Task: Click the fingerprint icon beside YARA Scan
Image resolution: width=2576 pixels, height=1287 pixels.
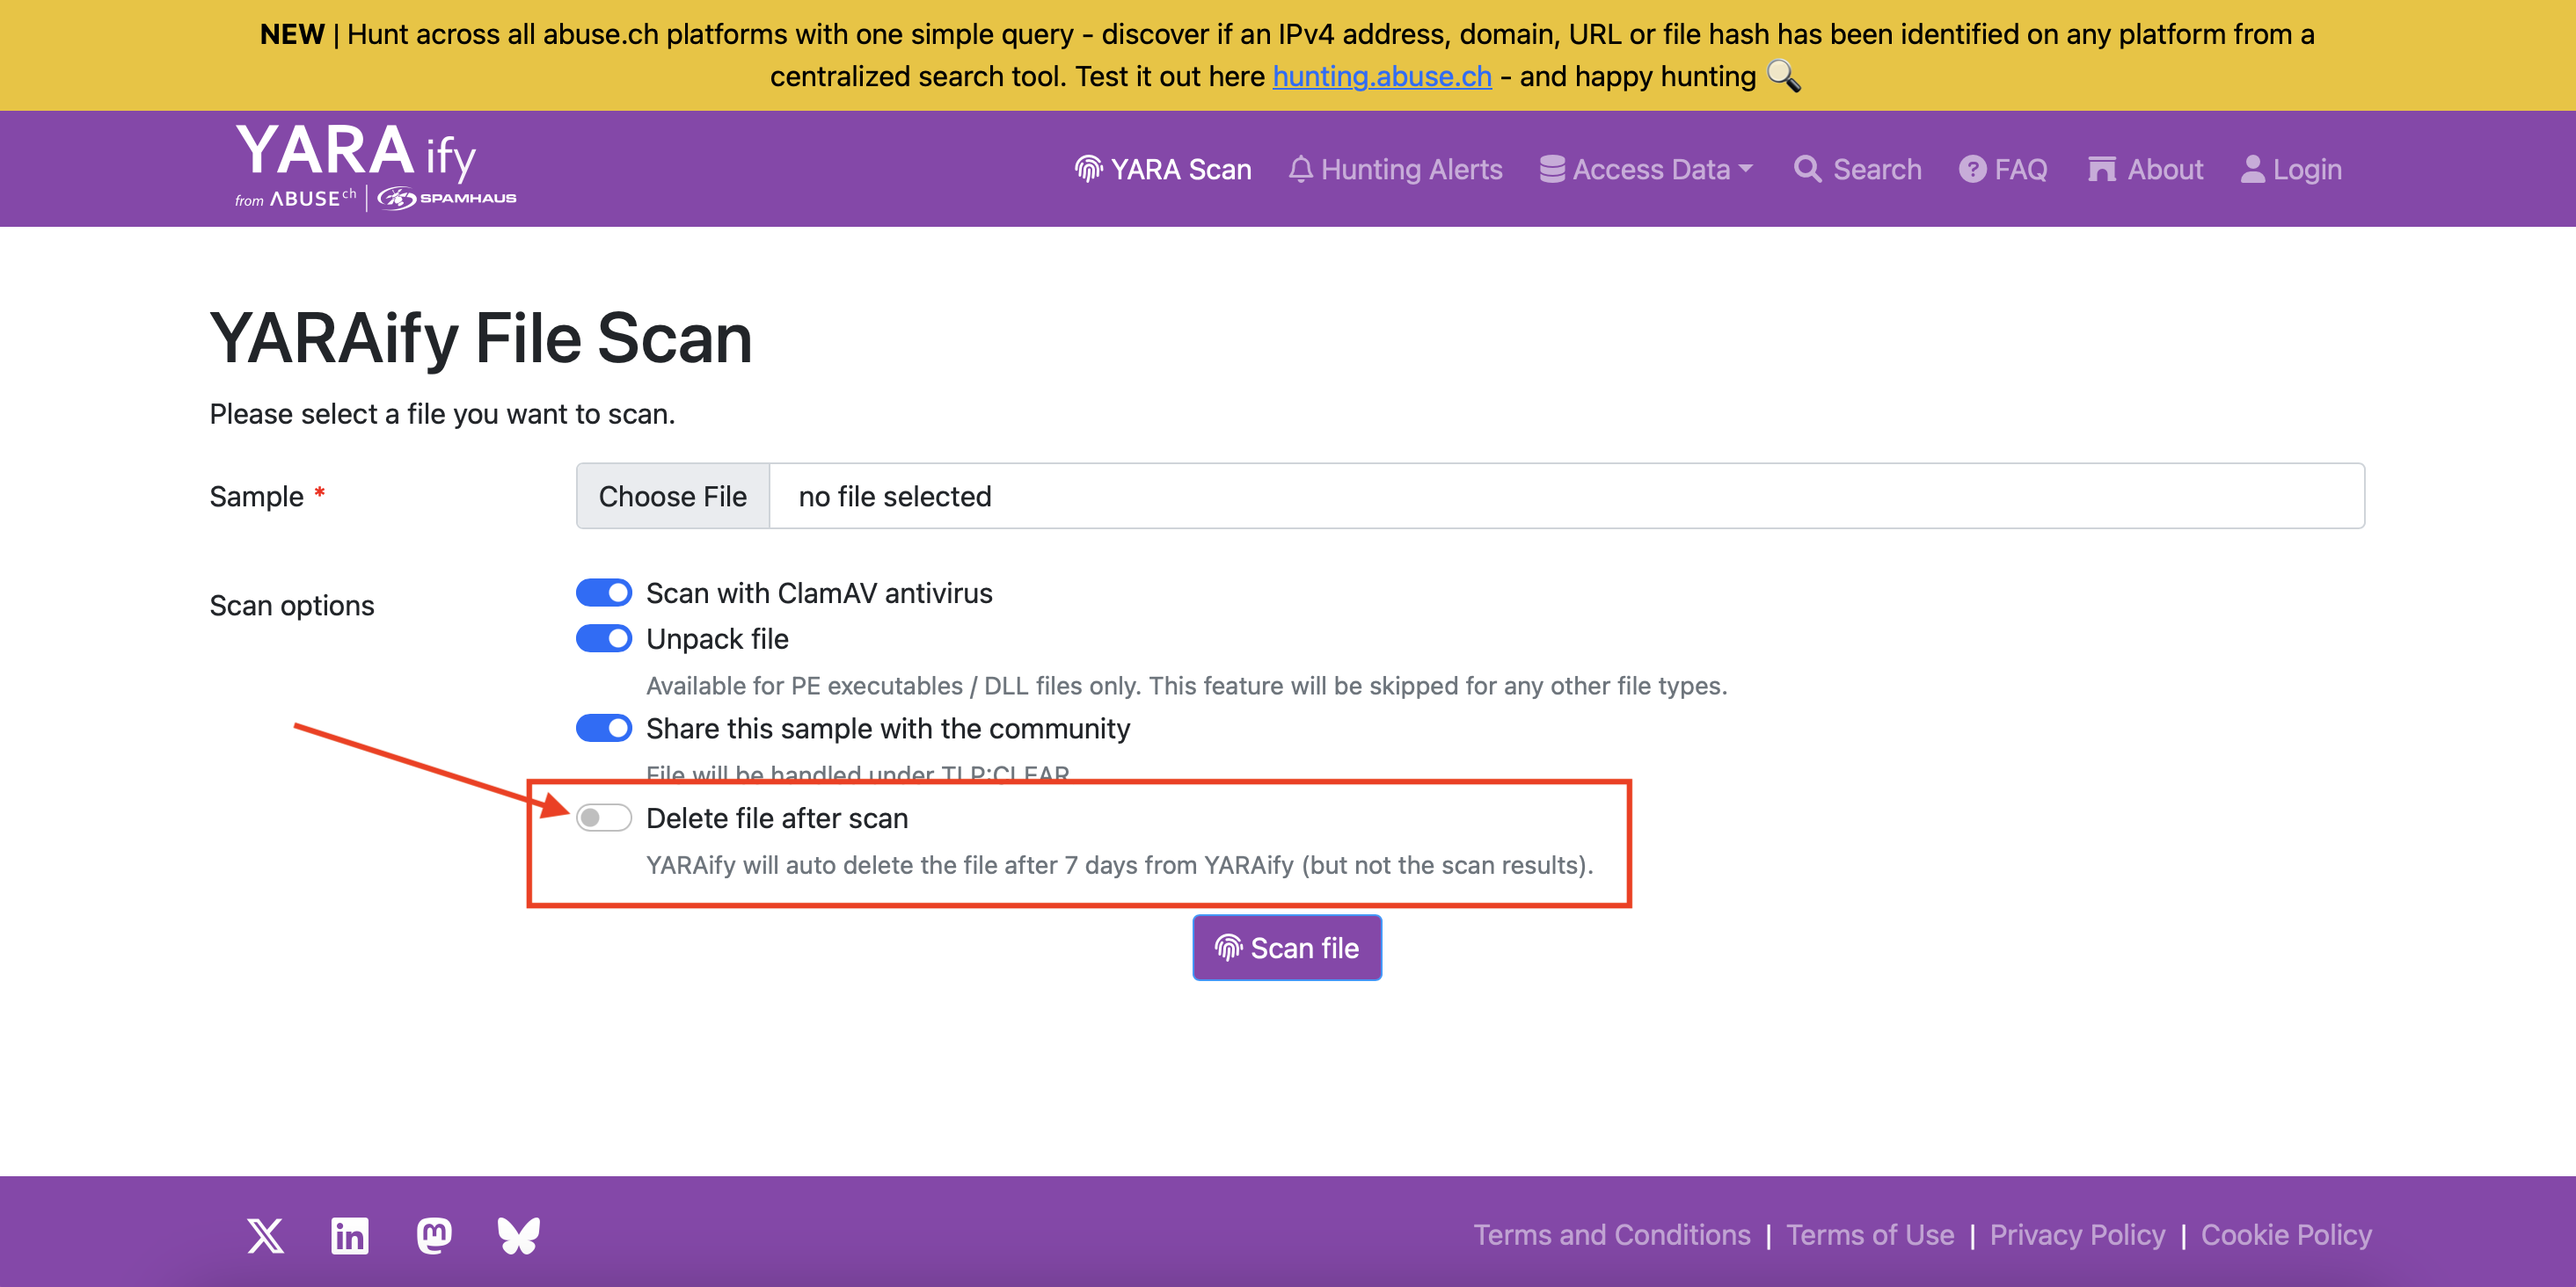Action: point(1089,169)
